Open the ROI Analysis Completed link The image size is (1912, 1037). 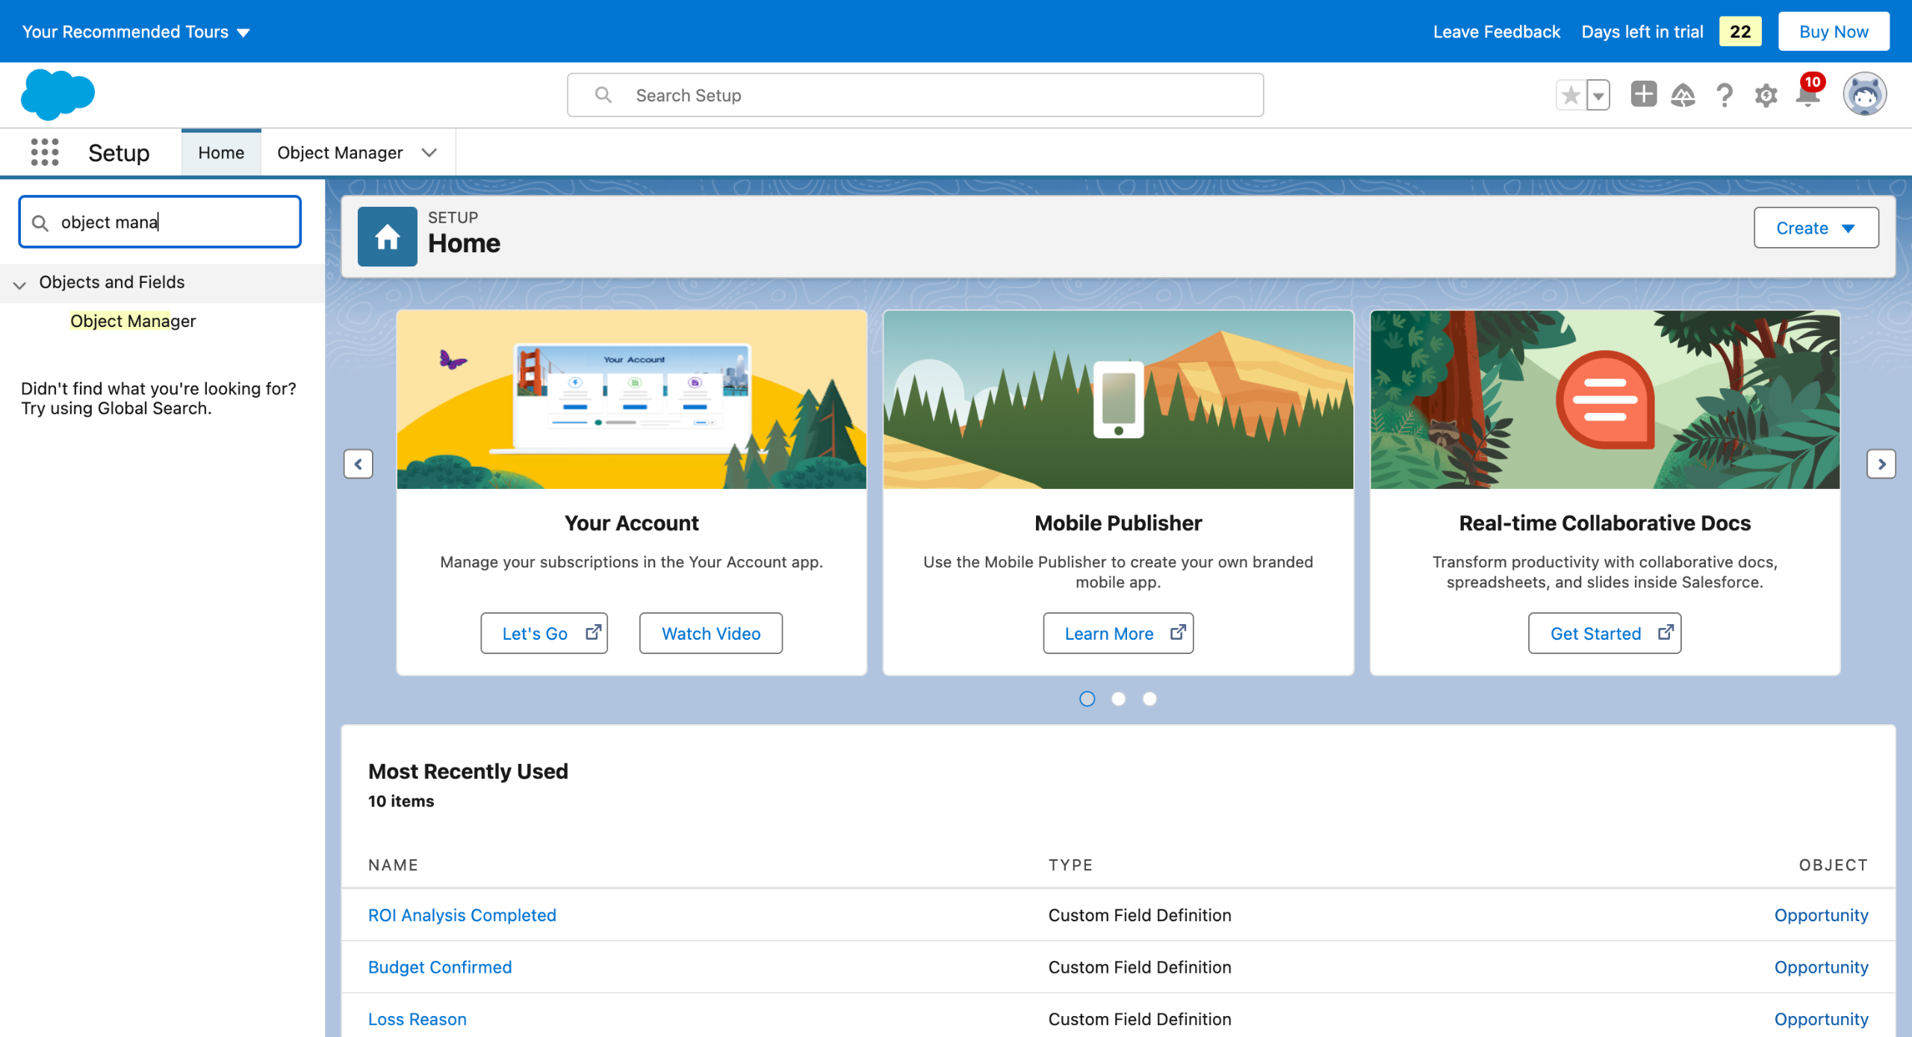pos(462,915)
